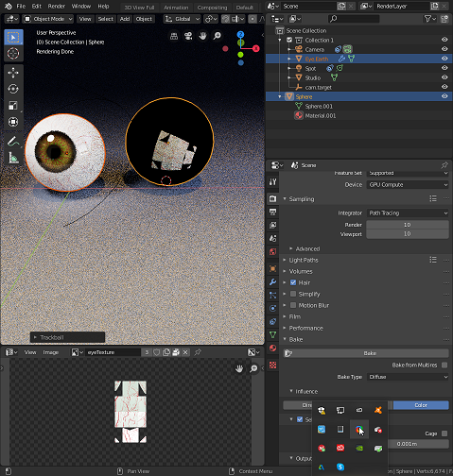Image resolution: width=453 pixels, height=476 pixels.
Task: Hide the Eye Earth object in outliner
Action: 444,59
